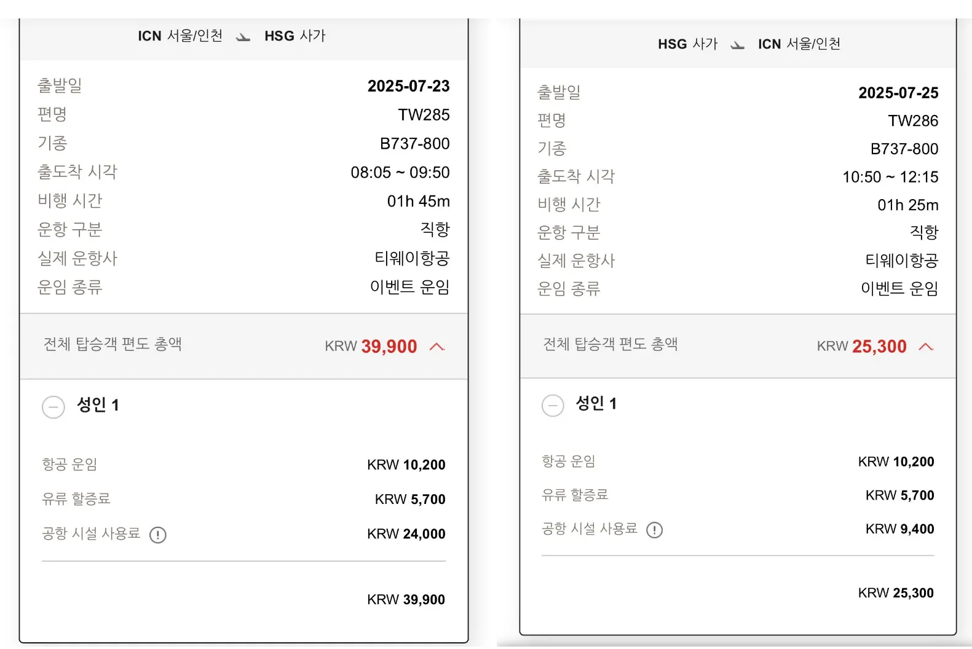The image size is (972, 649).
Task: Click the red KRW 25,300 total price
Action: [x=879, y=347]
